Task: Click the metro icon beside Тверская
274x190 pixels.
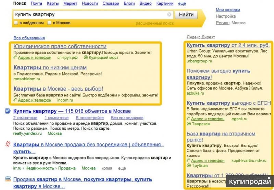Action: tap(189, 123)
